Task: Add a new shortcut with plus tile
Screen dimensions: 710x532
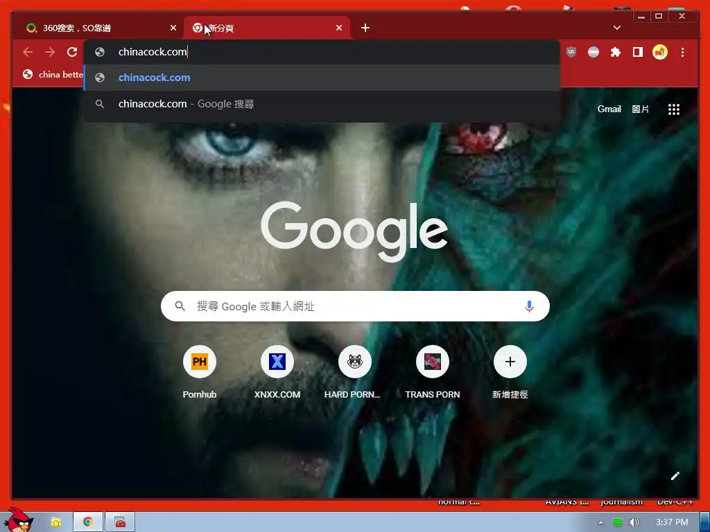Action: pos(510,373)
